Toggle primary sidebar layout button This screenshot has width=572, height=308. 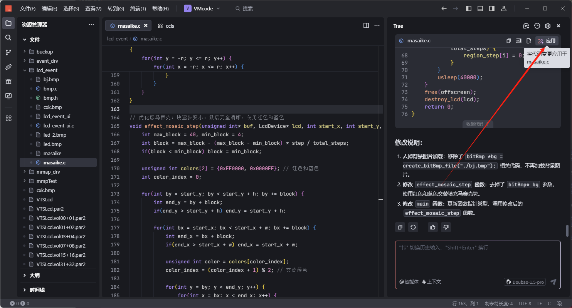469,8
